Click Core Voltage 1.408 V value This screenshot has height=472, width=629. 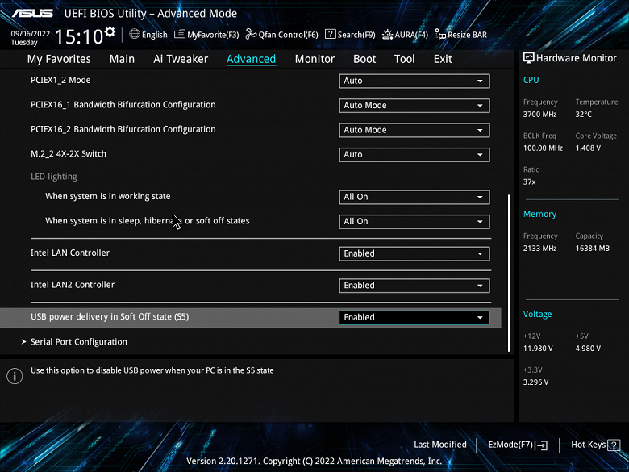[588, 148]
